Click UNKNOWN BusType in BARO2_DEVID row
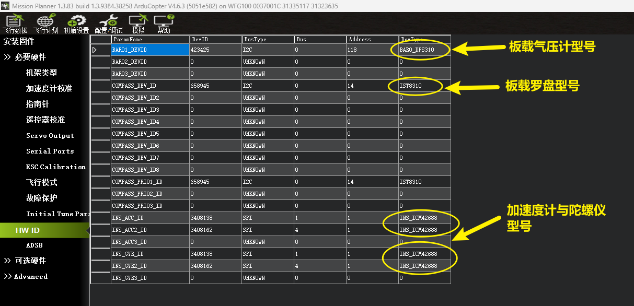Viewport: 634px width, 306px height. click(x=268, y=62)
